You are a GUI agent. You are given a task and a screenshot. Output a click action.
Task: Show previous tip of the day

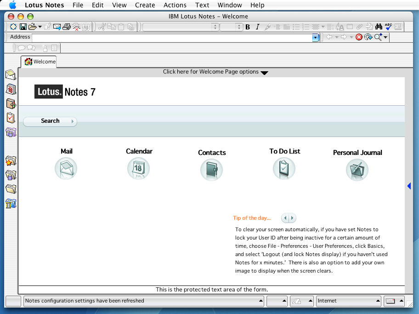coord(285,218)
